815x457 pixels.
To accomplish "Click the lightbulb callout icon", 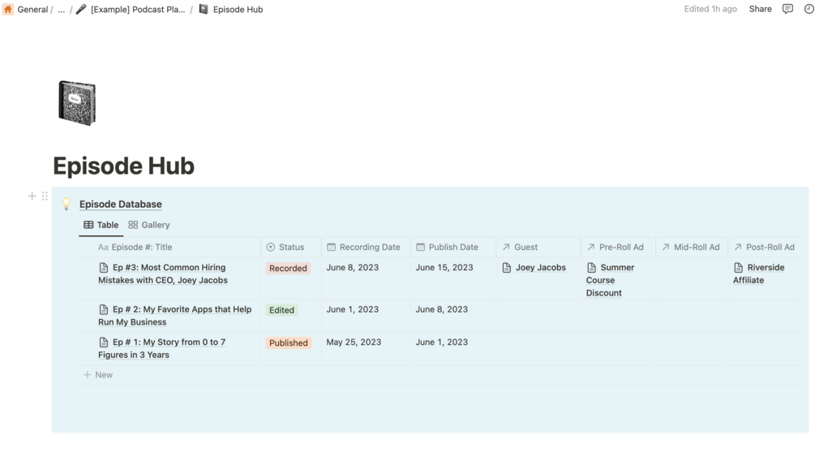I will click(x=66, y=205).
